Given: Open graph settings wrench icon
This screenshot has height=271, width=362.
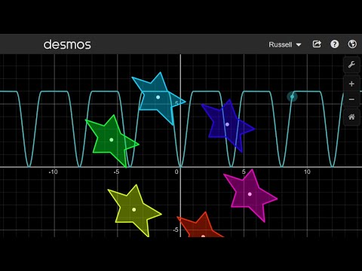Looking at the screenshot, I should pos(351,65).
